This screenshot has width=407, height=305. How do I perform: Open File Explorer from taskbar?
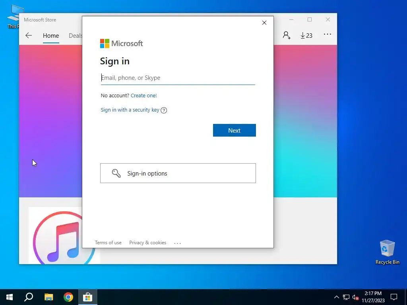(48, 297)
